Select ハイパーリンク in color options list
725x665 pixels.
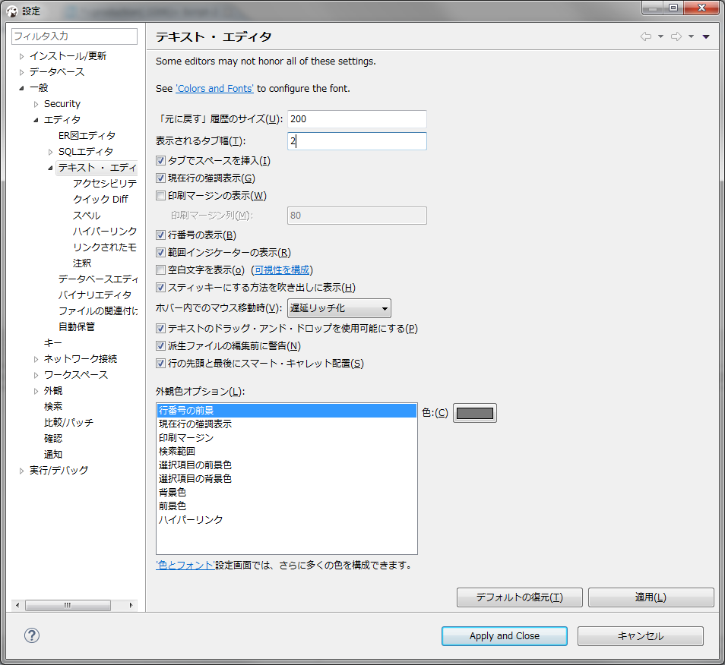287,519
